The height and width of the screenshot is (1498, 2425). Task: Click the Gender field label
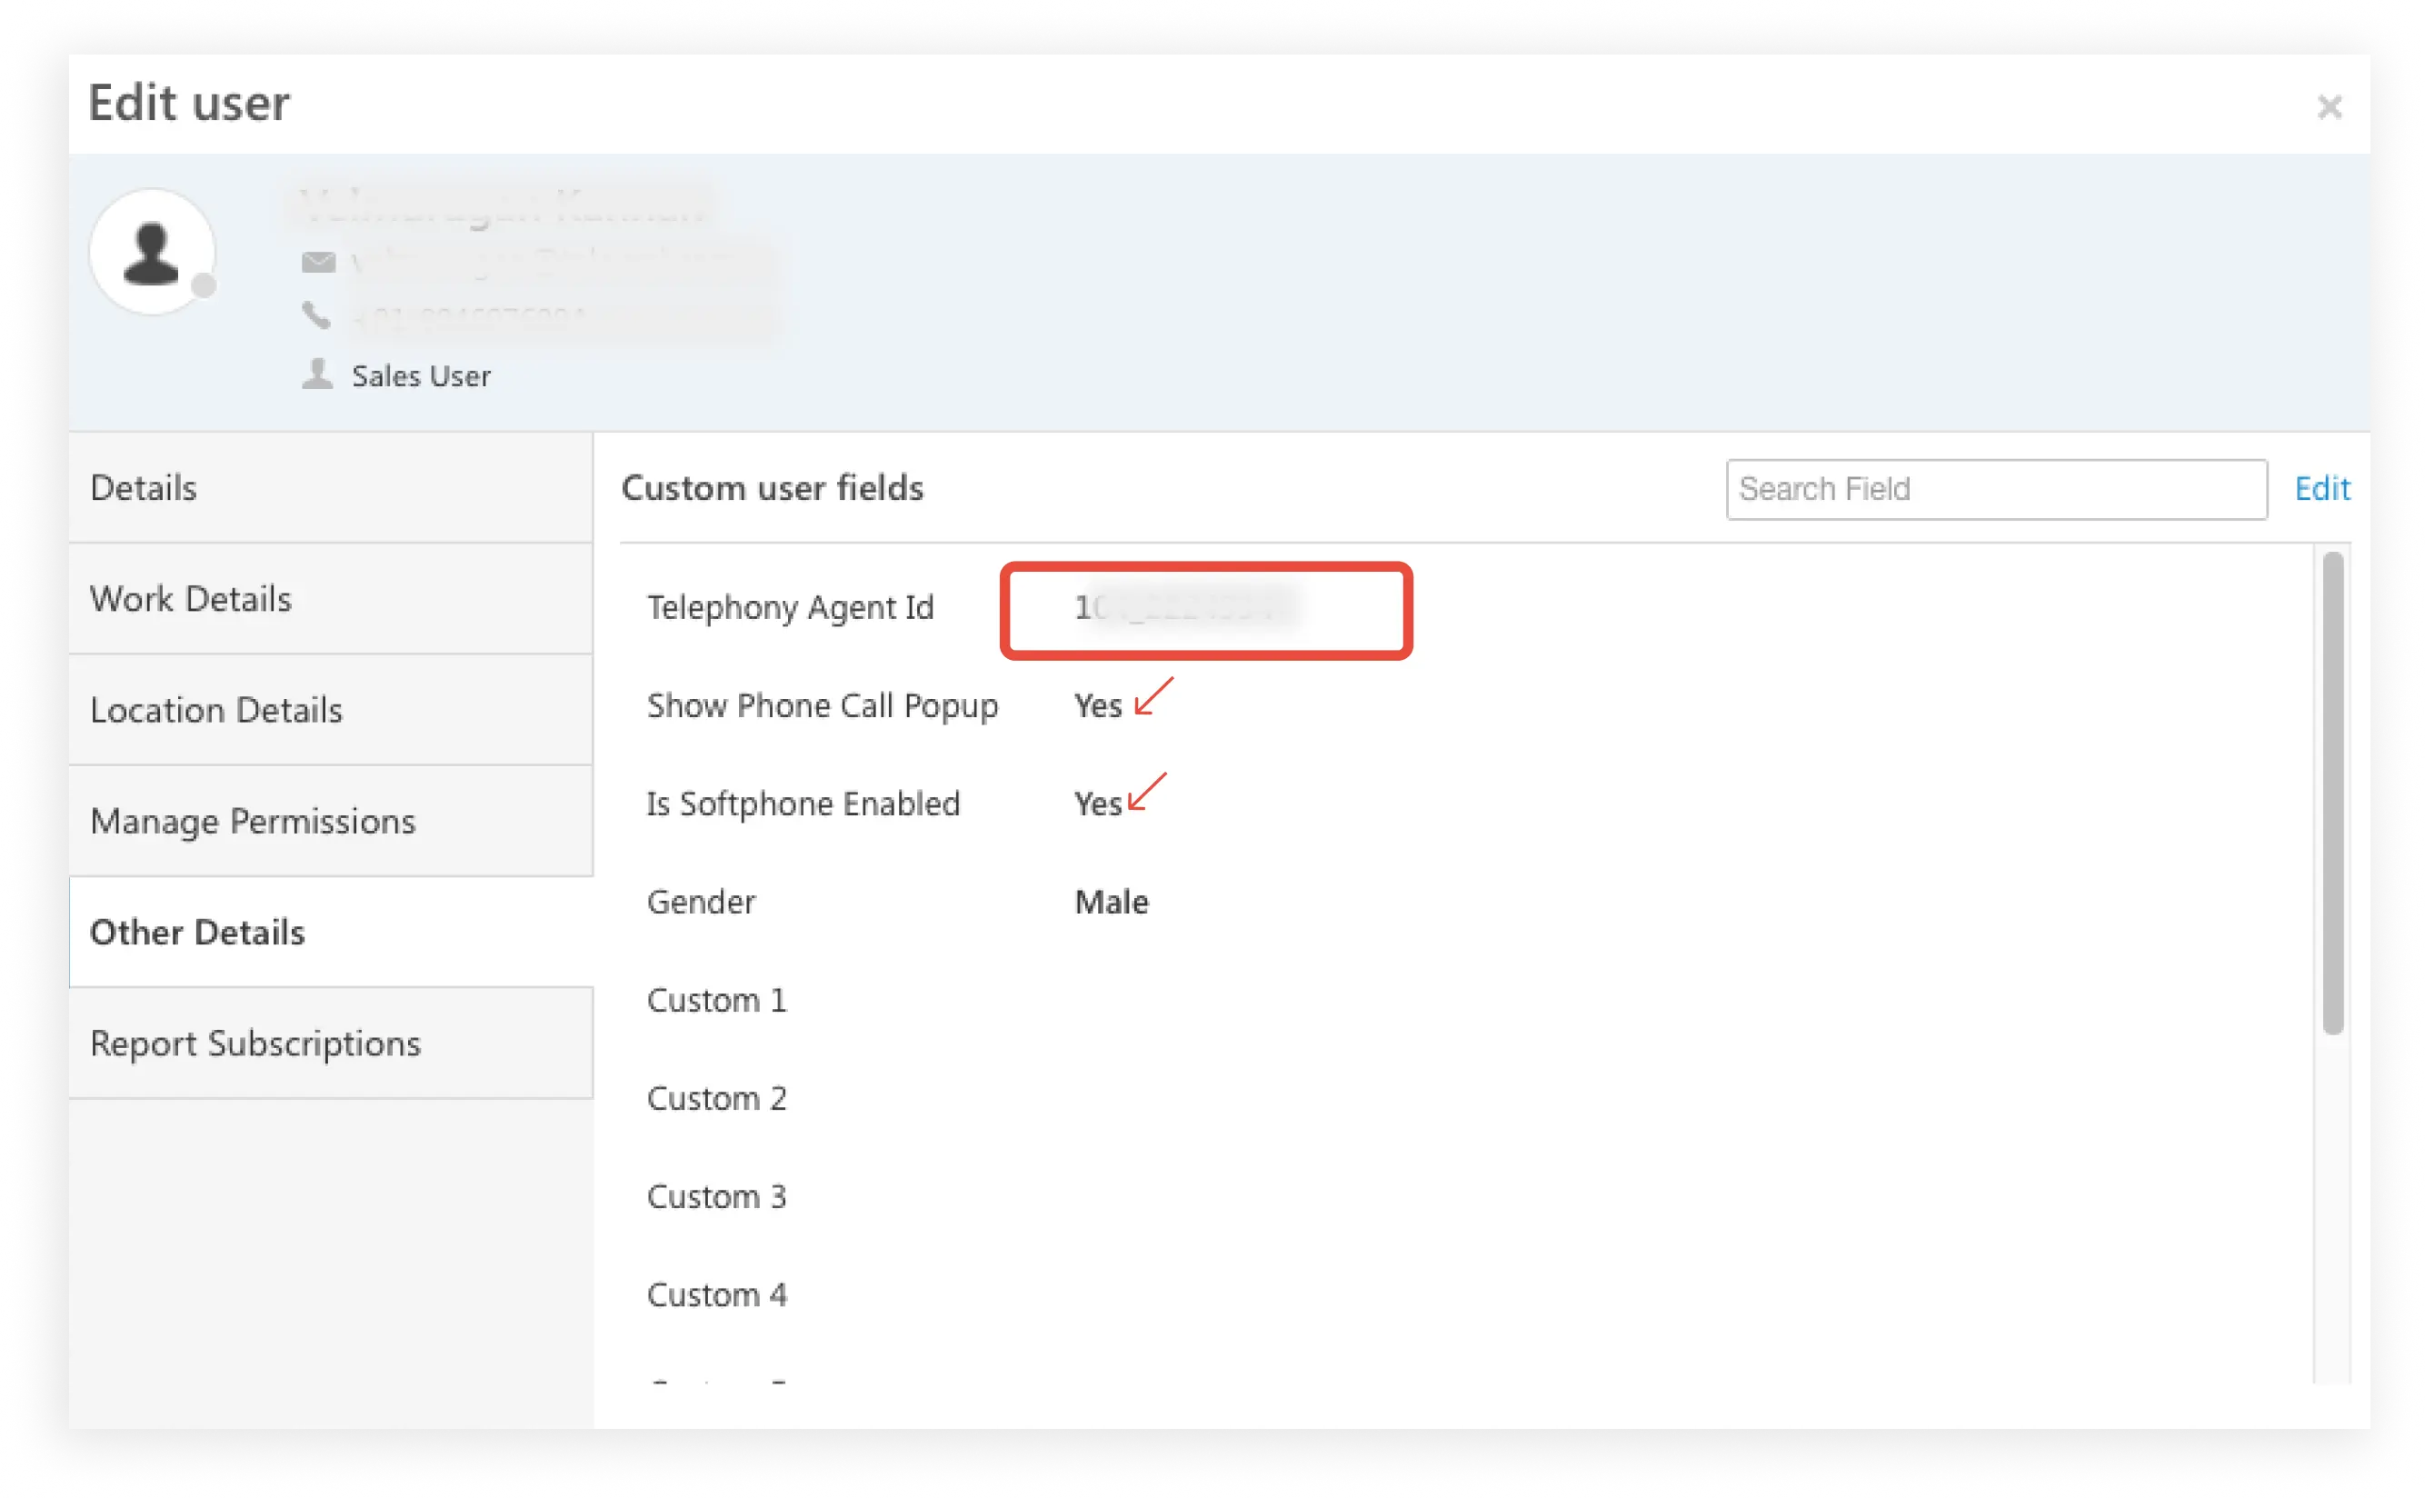(702, 902)
